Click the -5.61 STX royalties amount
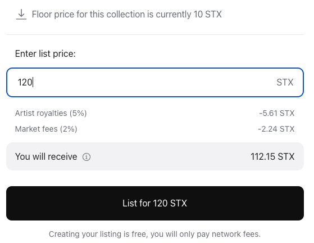Viewport: 314px width, 243px height. pos(277,113)
